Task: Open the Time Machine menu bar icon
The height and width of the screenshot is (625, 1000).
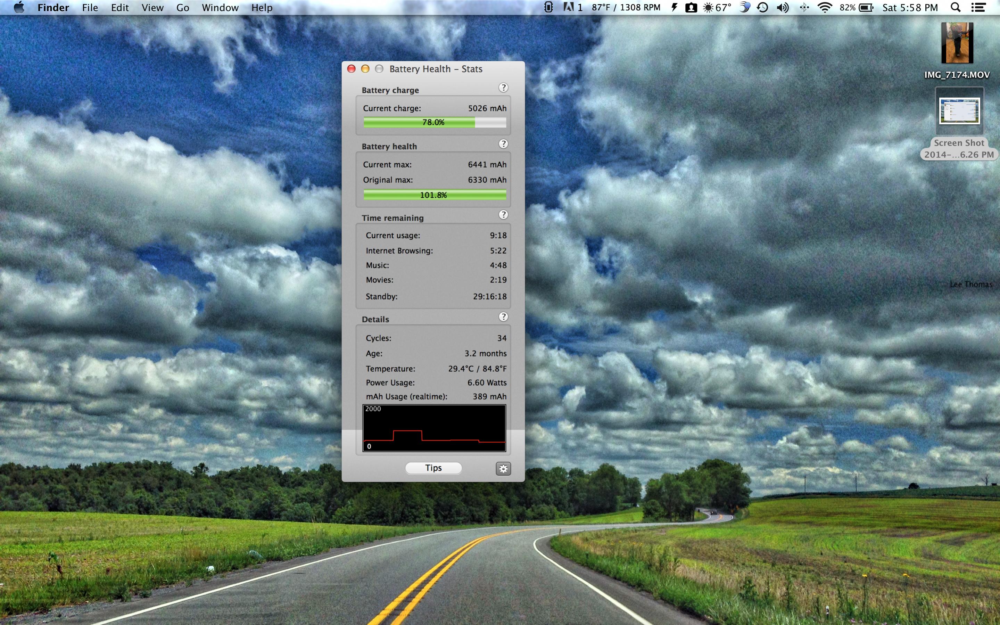Action: tap(762, 7)
